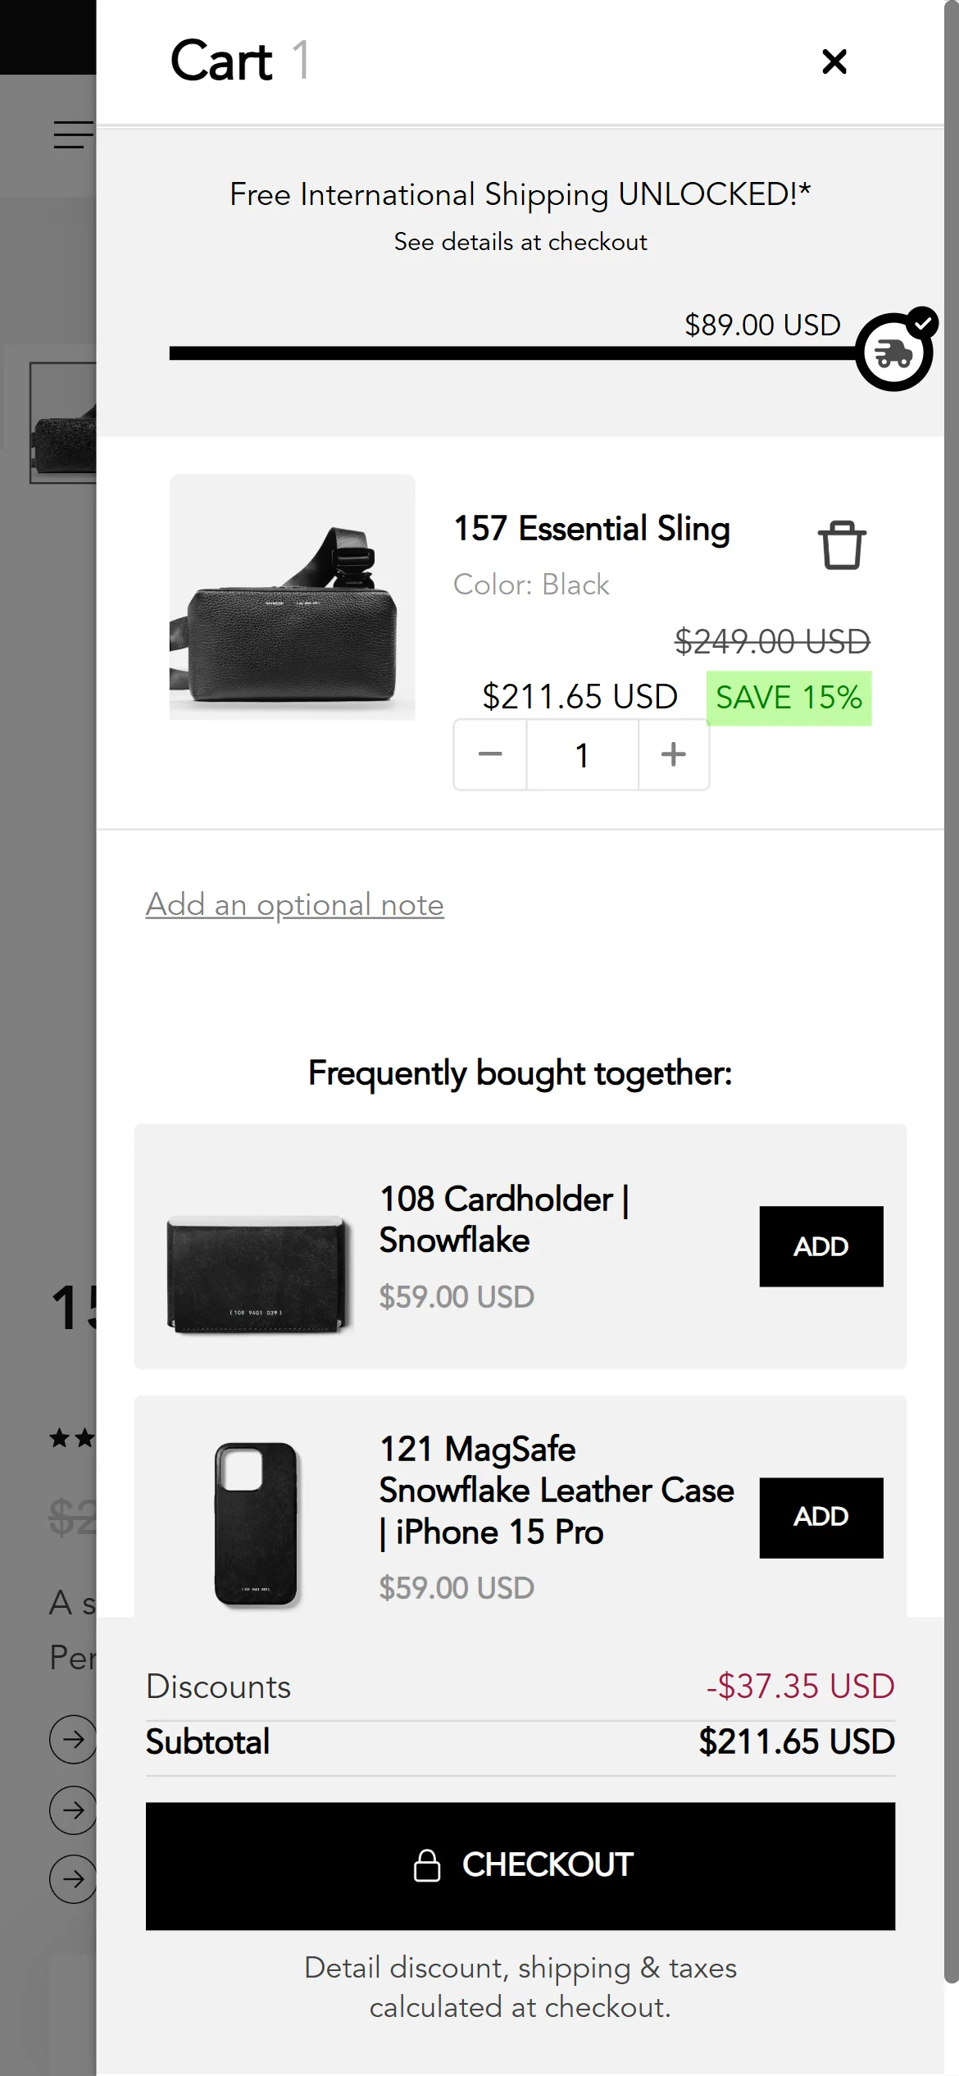Add 108 Cardholder Snowflake to cart

pos(820,1246)
